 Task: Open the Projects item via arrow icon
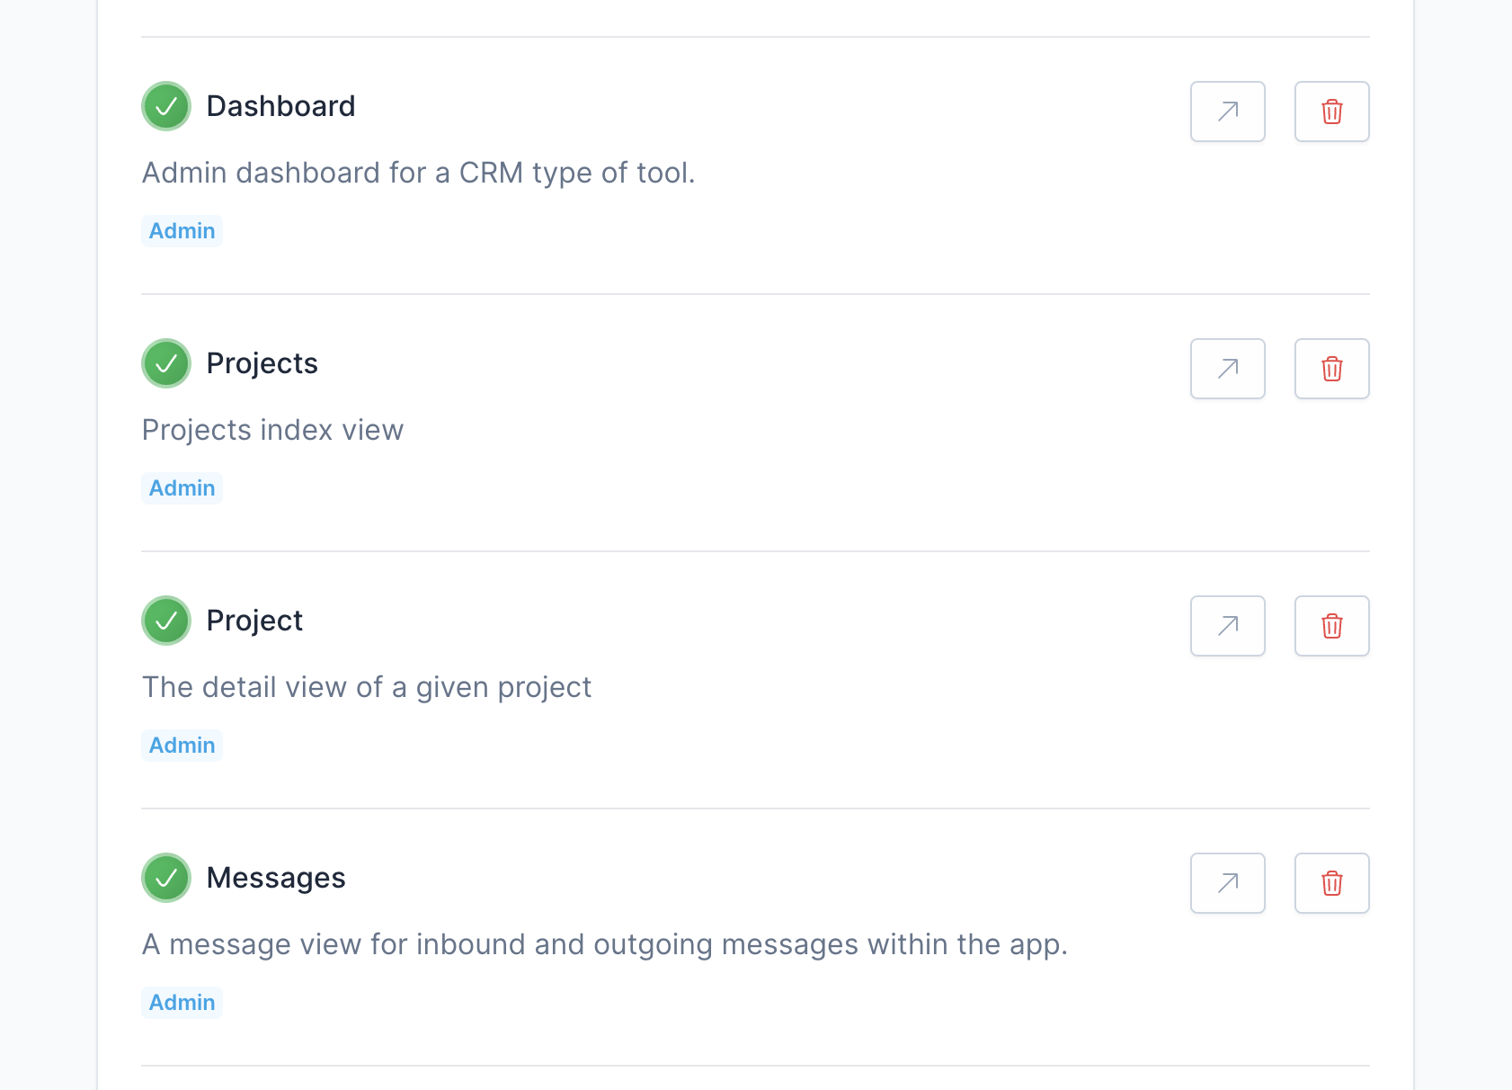[x=1227, y=369]
